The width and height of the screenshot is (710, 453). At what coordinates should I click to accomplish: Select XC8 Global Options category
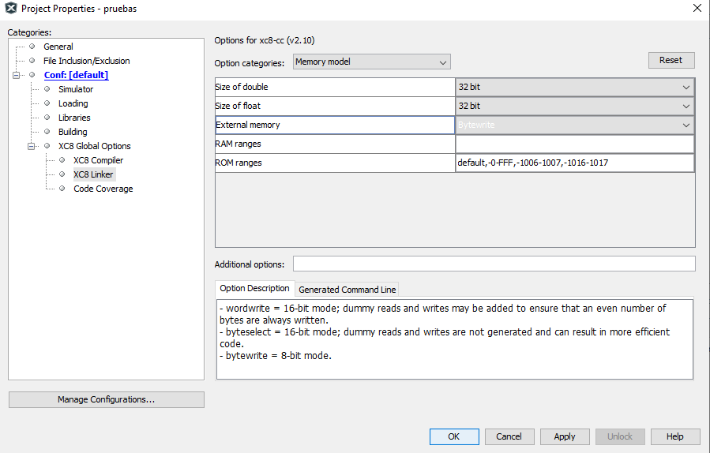(94, 146)
